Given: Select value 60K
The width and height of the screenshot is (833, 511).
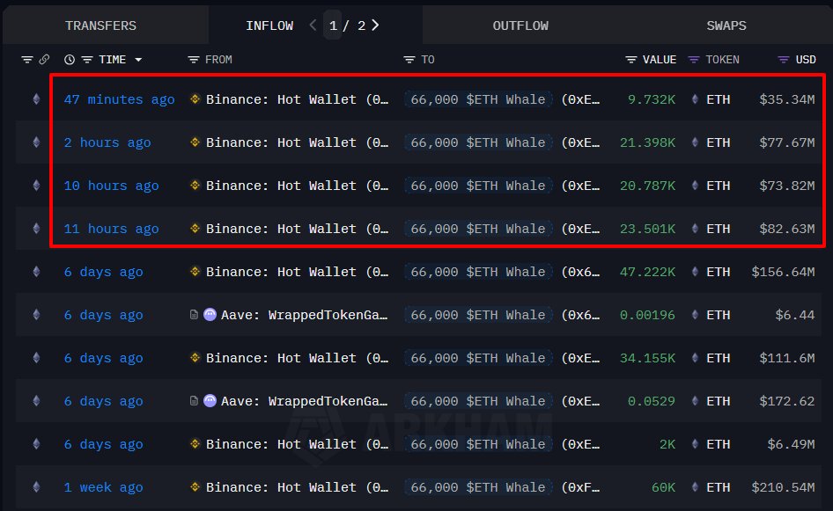Looking at the screenshot, I should 664,487.
